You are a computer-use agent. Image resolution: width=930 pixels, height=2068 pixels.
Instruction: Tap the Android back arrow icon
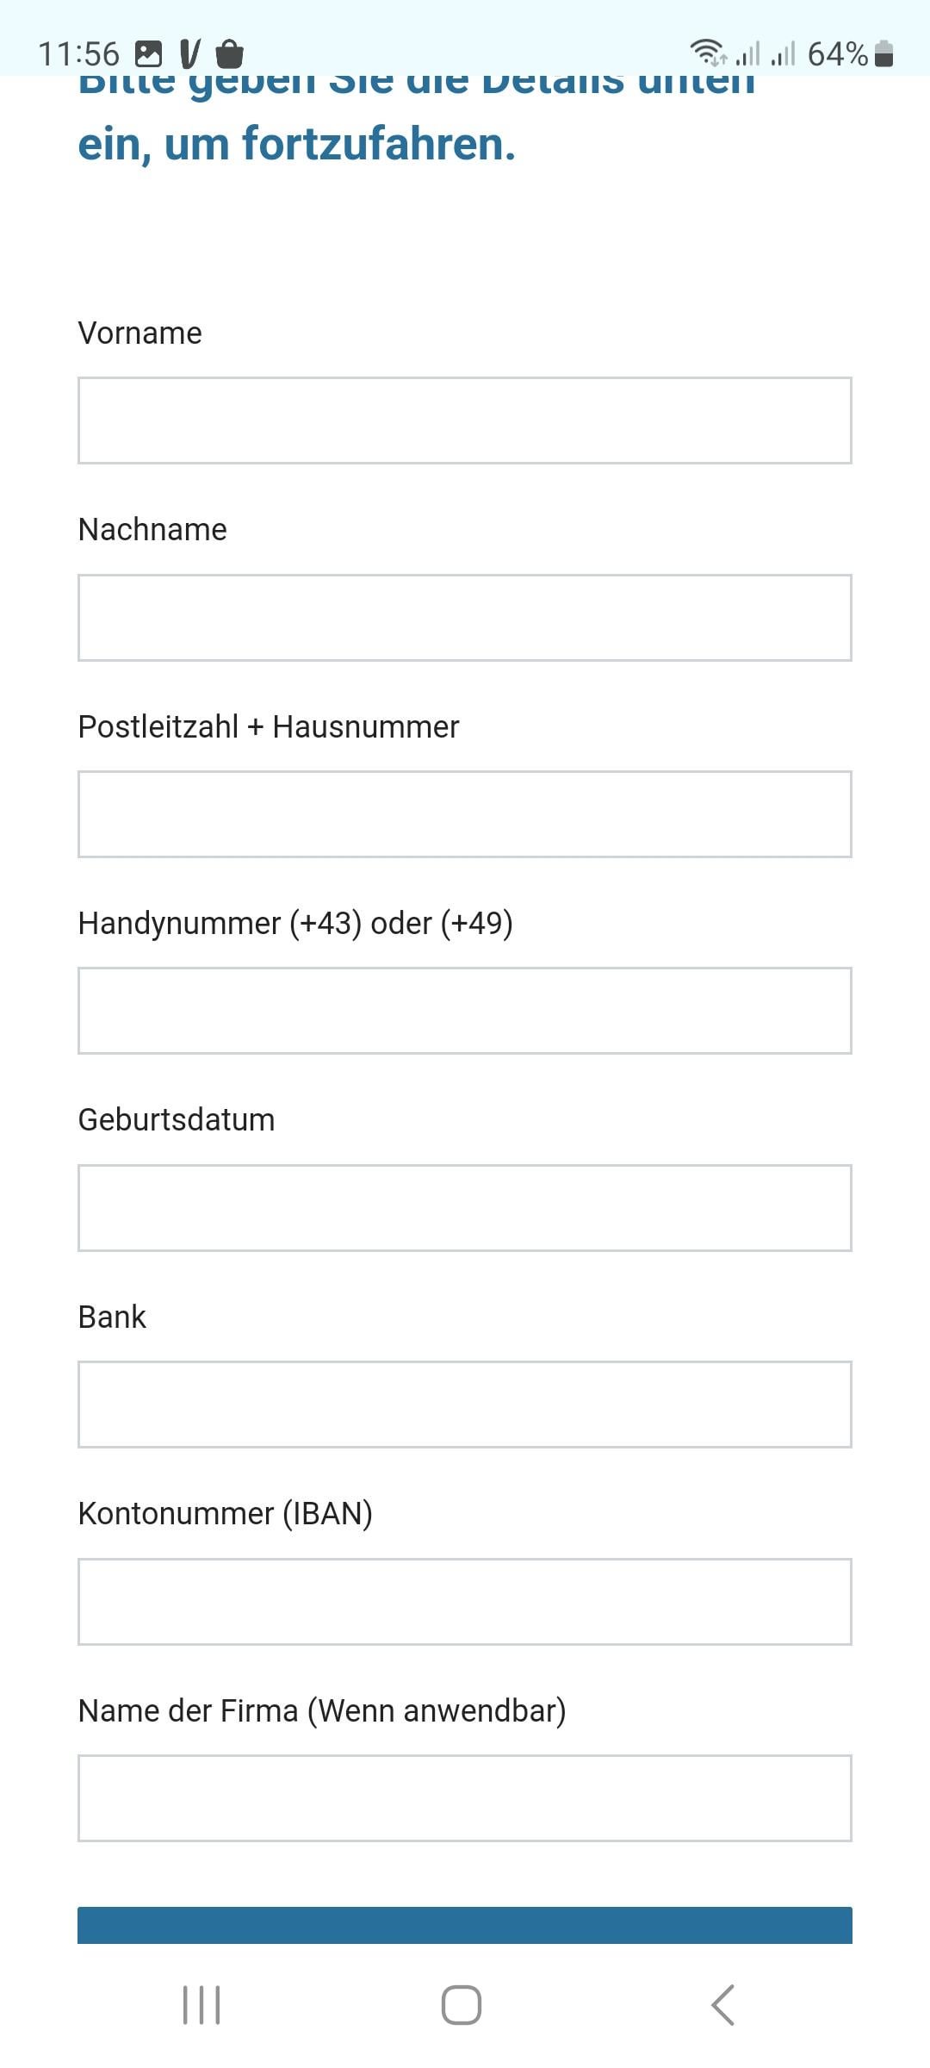click(723, 2005)
